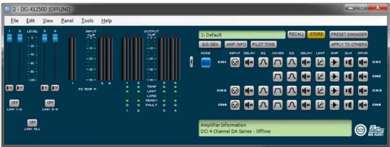Open the PRESET MANAGER
The image size is (390, 147).
click(x=349, y=34)
